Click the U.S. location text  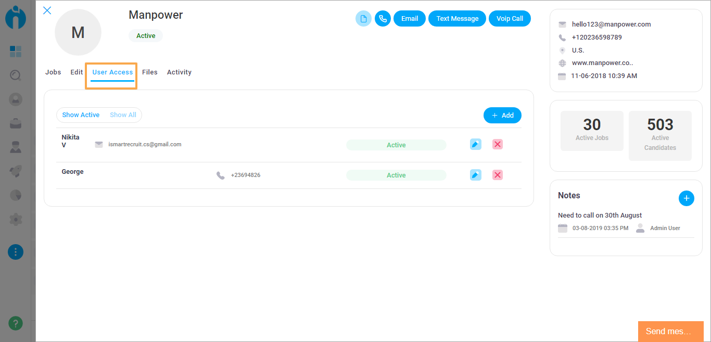pos(578,50)
